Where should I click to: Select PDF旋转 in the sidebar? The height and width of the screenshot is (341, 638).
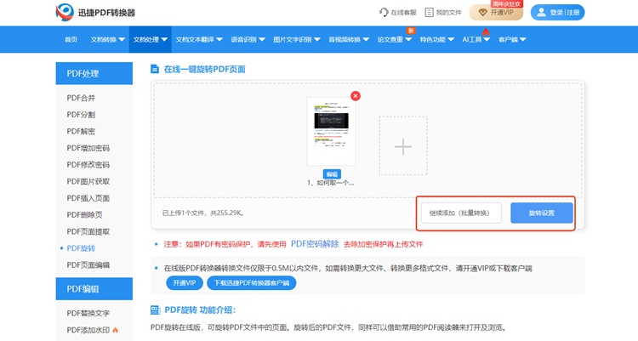click(x=81, y=247)
